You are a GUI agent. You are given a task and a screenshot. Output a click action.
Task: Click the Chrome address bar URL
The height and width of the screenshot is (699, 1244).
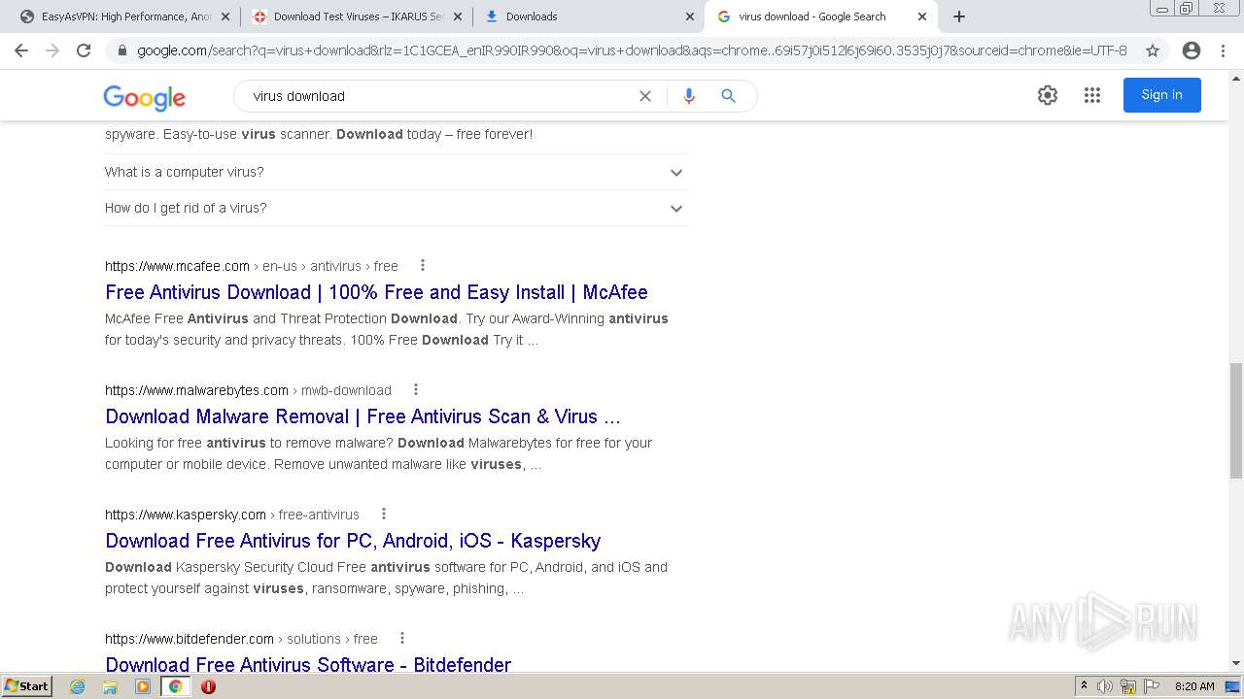pos(632,50)
